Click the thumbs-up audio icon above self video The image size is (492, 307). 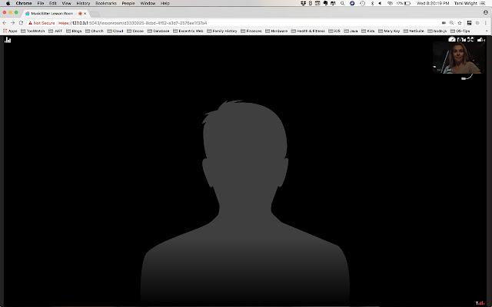[480, 39]
